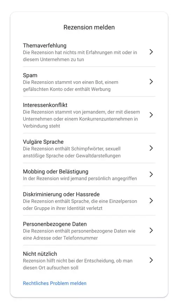Select the description about Bot and gefälschten Konto
The height and width of the screenshot is (307, 179).
(x=70, y=86)
